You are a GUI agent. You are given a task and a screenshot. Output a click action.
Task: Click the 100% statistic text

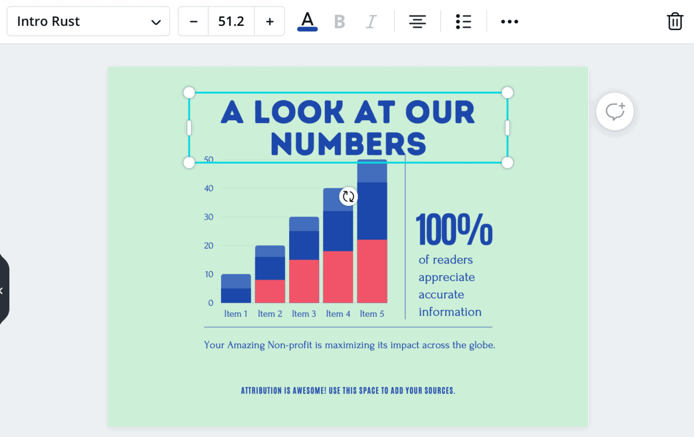point(454,229)
